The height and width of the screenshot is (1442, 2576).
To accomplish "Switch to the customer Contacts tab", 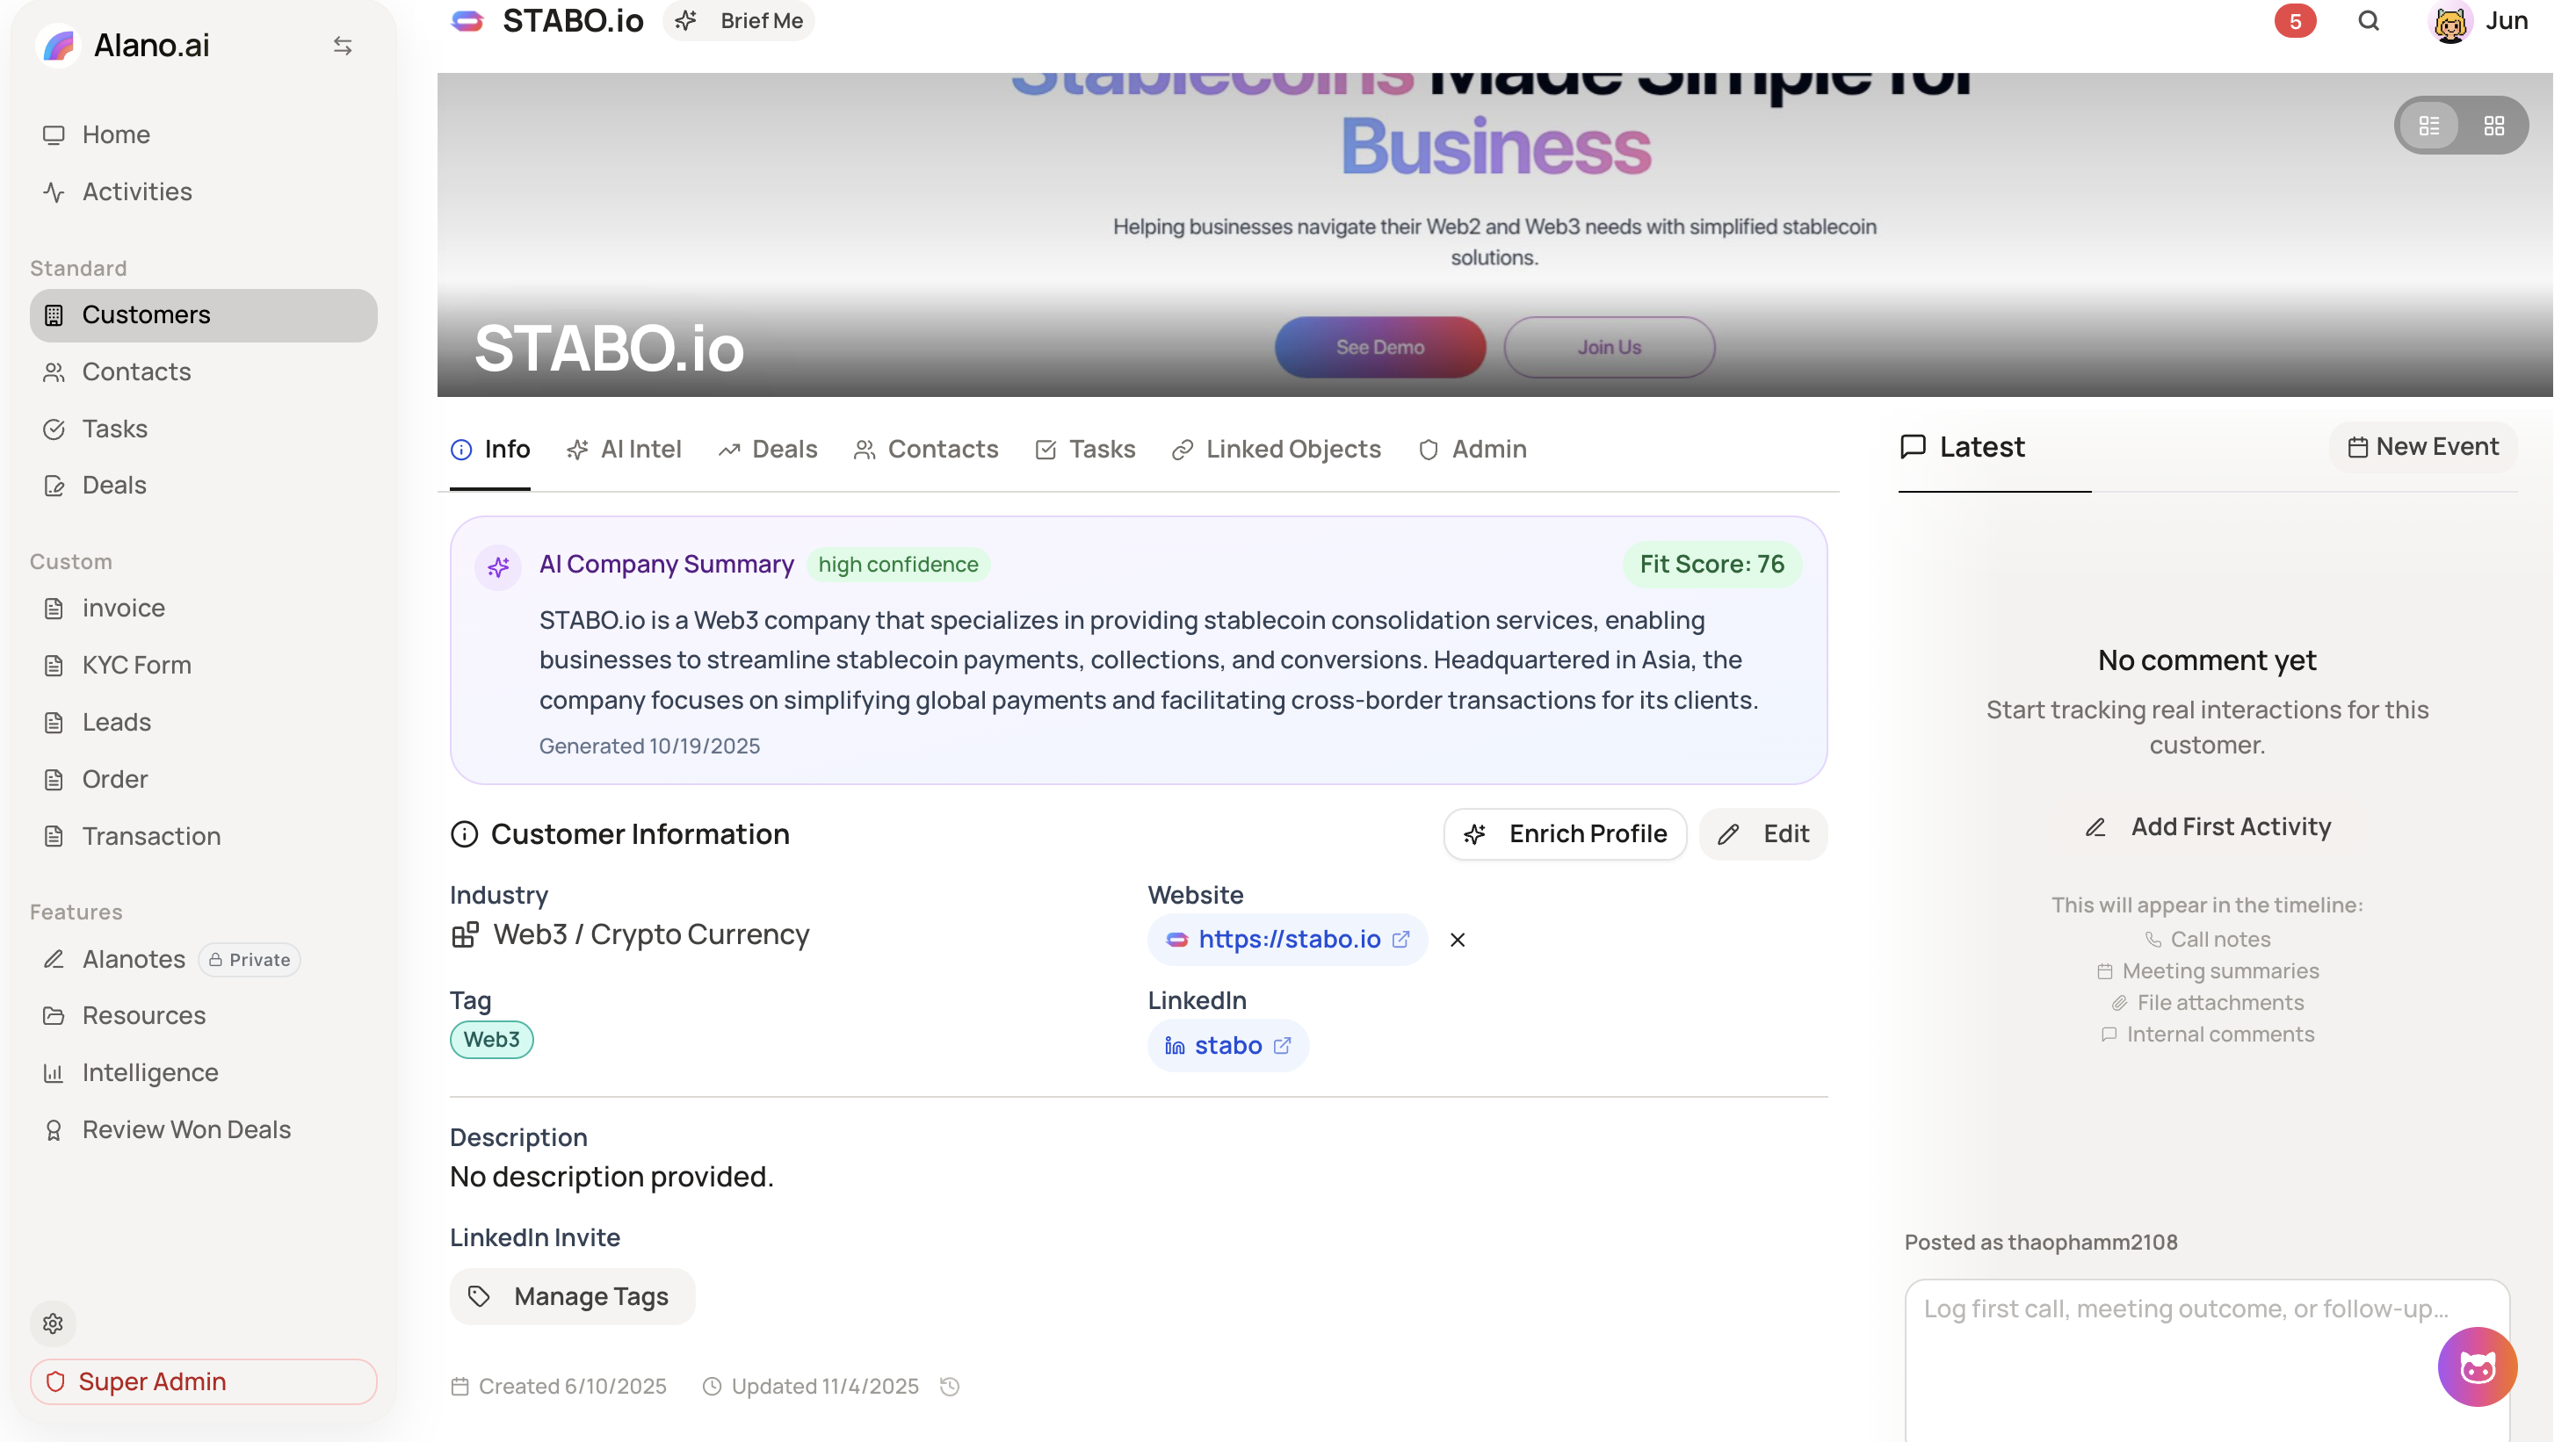I will coord(926,449).
